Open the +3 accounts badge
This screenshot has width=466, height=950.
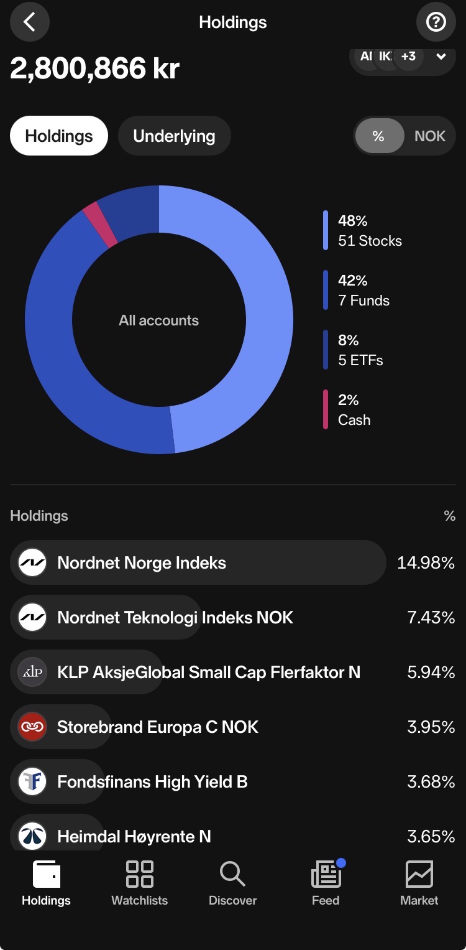408,57
